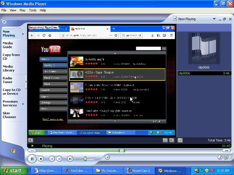Switch to skin mode
This screenshot has height=175, width=234.
click(x=226, y=157)
